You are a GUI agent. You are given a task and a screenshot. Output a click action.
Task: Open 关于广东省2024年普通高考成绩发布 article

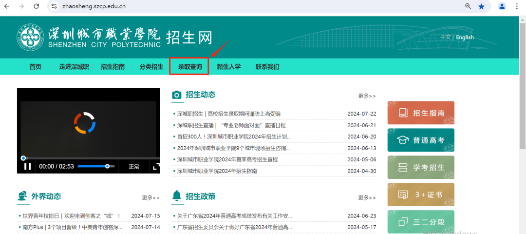[x=234, y=215]
